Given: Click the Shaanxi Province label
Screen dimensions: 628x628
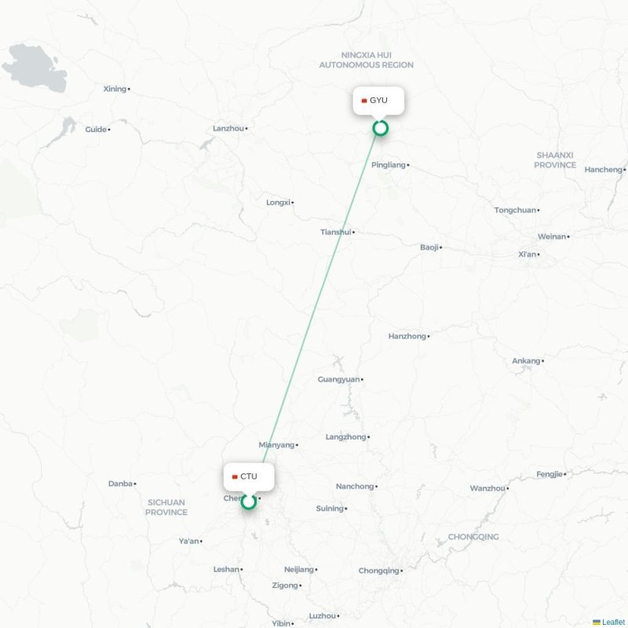Looking at the screenshot, I should (555, 160).
